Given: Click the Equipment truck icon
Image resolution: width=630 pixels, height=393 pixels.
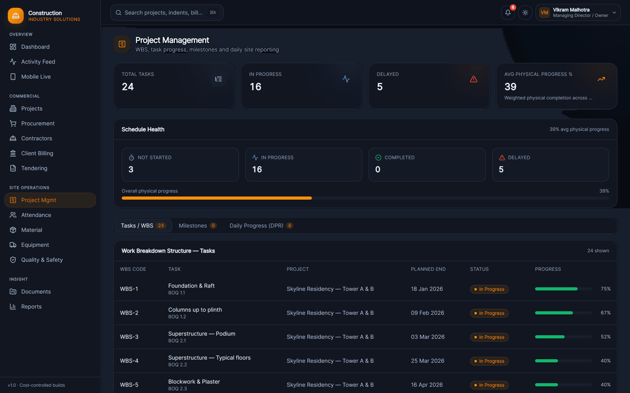Looking at the screenshot, I should pos(13,245).
